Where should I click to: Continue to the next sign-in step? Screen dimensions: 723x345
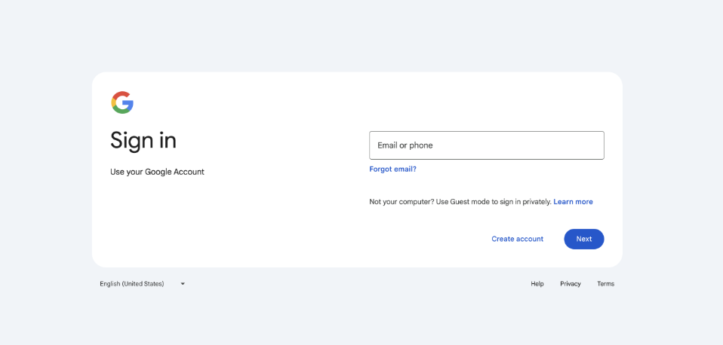[x=583, y=239]
